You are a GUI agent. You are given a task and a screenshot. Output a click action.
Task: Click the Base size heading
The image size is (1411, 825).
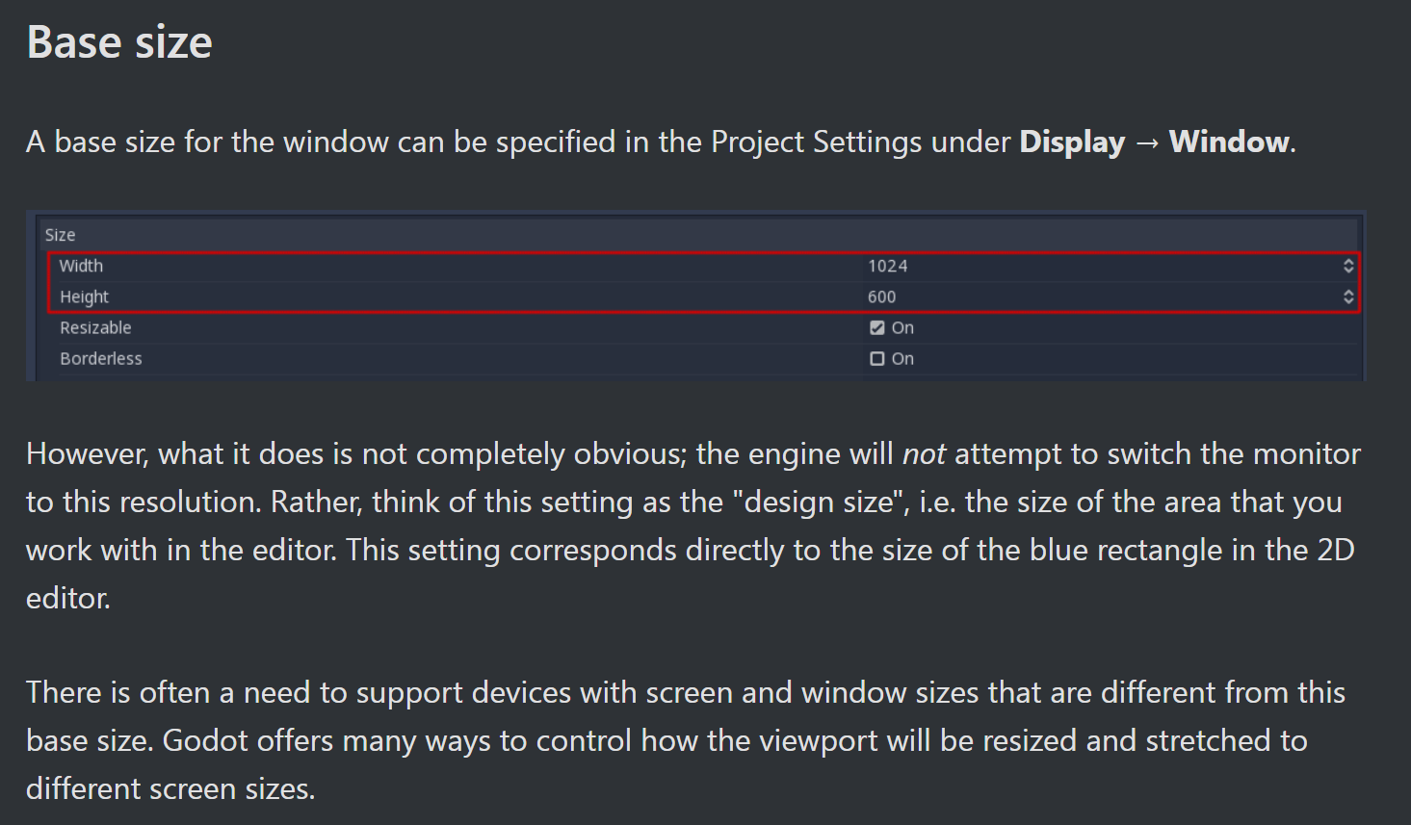(x=119, y=42)
